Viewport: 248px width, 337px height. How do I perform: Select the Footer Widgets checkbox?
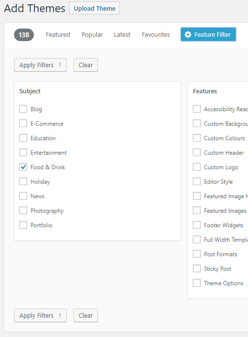197,225
